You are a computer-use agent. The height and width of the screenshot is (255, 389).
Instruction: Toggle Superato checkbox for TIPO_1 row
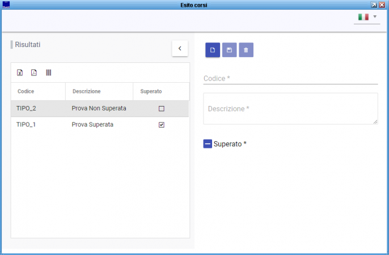click(162, 125)
